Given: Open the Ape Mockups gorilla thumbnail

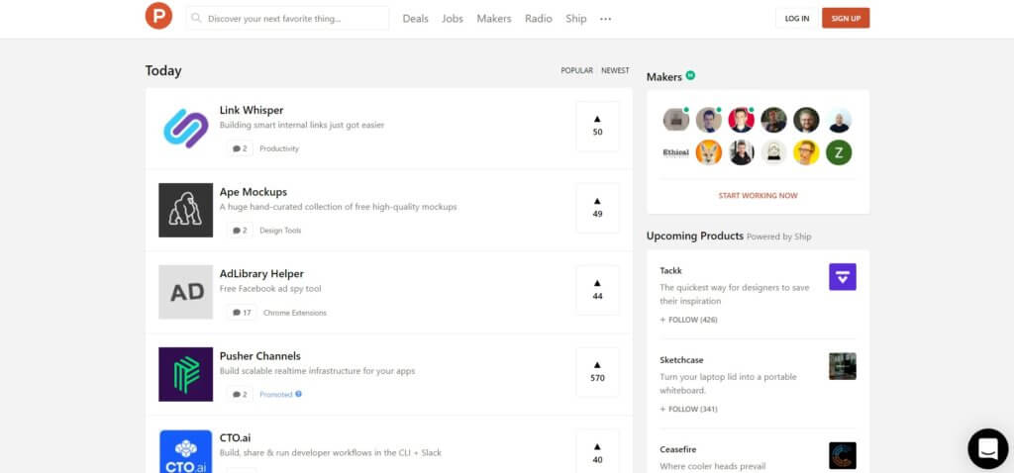Looking at the screenshot, I should point(185,210).
